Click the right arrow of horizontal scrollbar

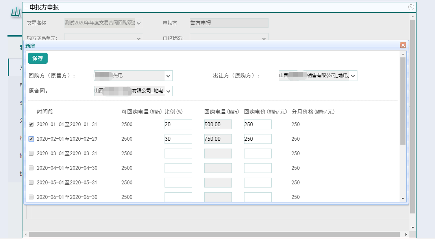tap(406, 235)
